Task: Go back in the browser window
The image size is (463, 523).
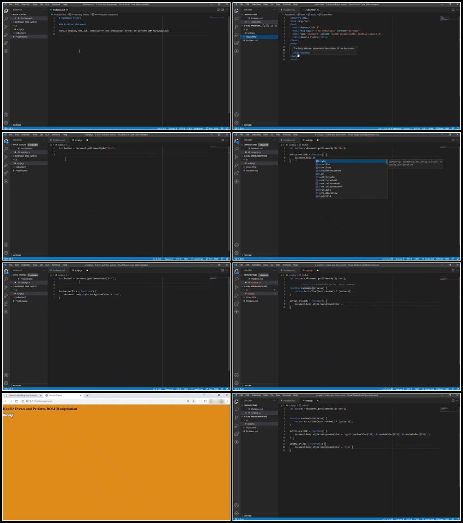Action: (5, 401)
